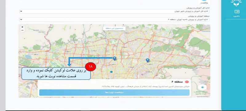246x111 pixels.
Task: Open the اداره کل آموزش و پرورش dropdown
Action: click(114, 11)
